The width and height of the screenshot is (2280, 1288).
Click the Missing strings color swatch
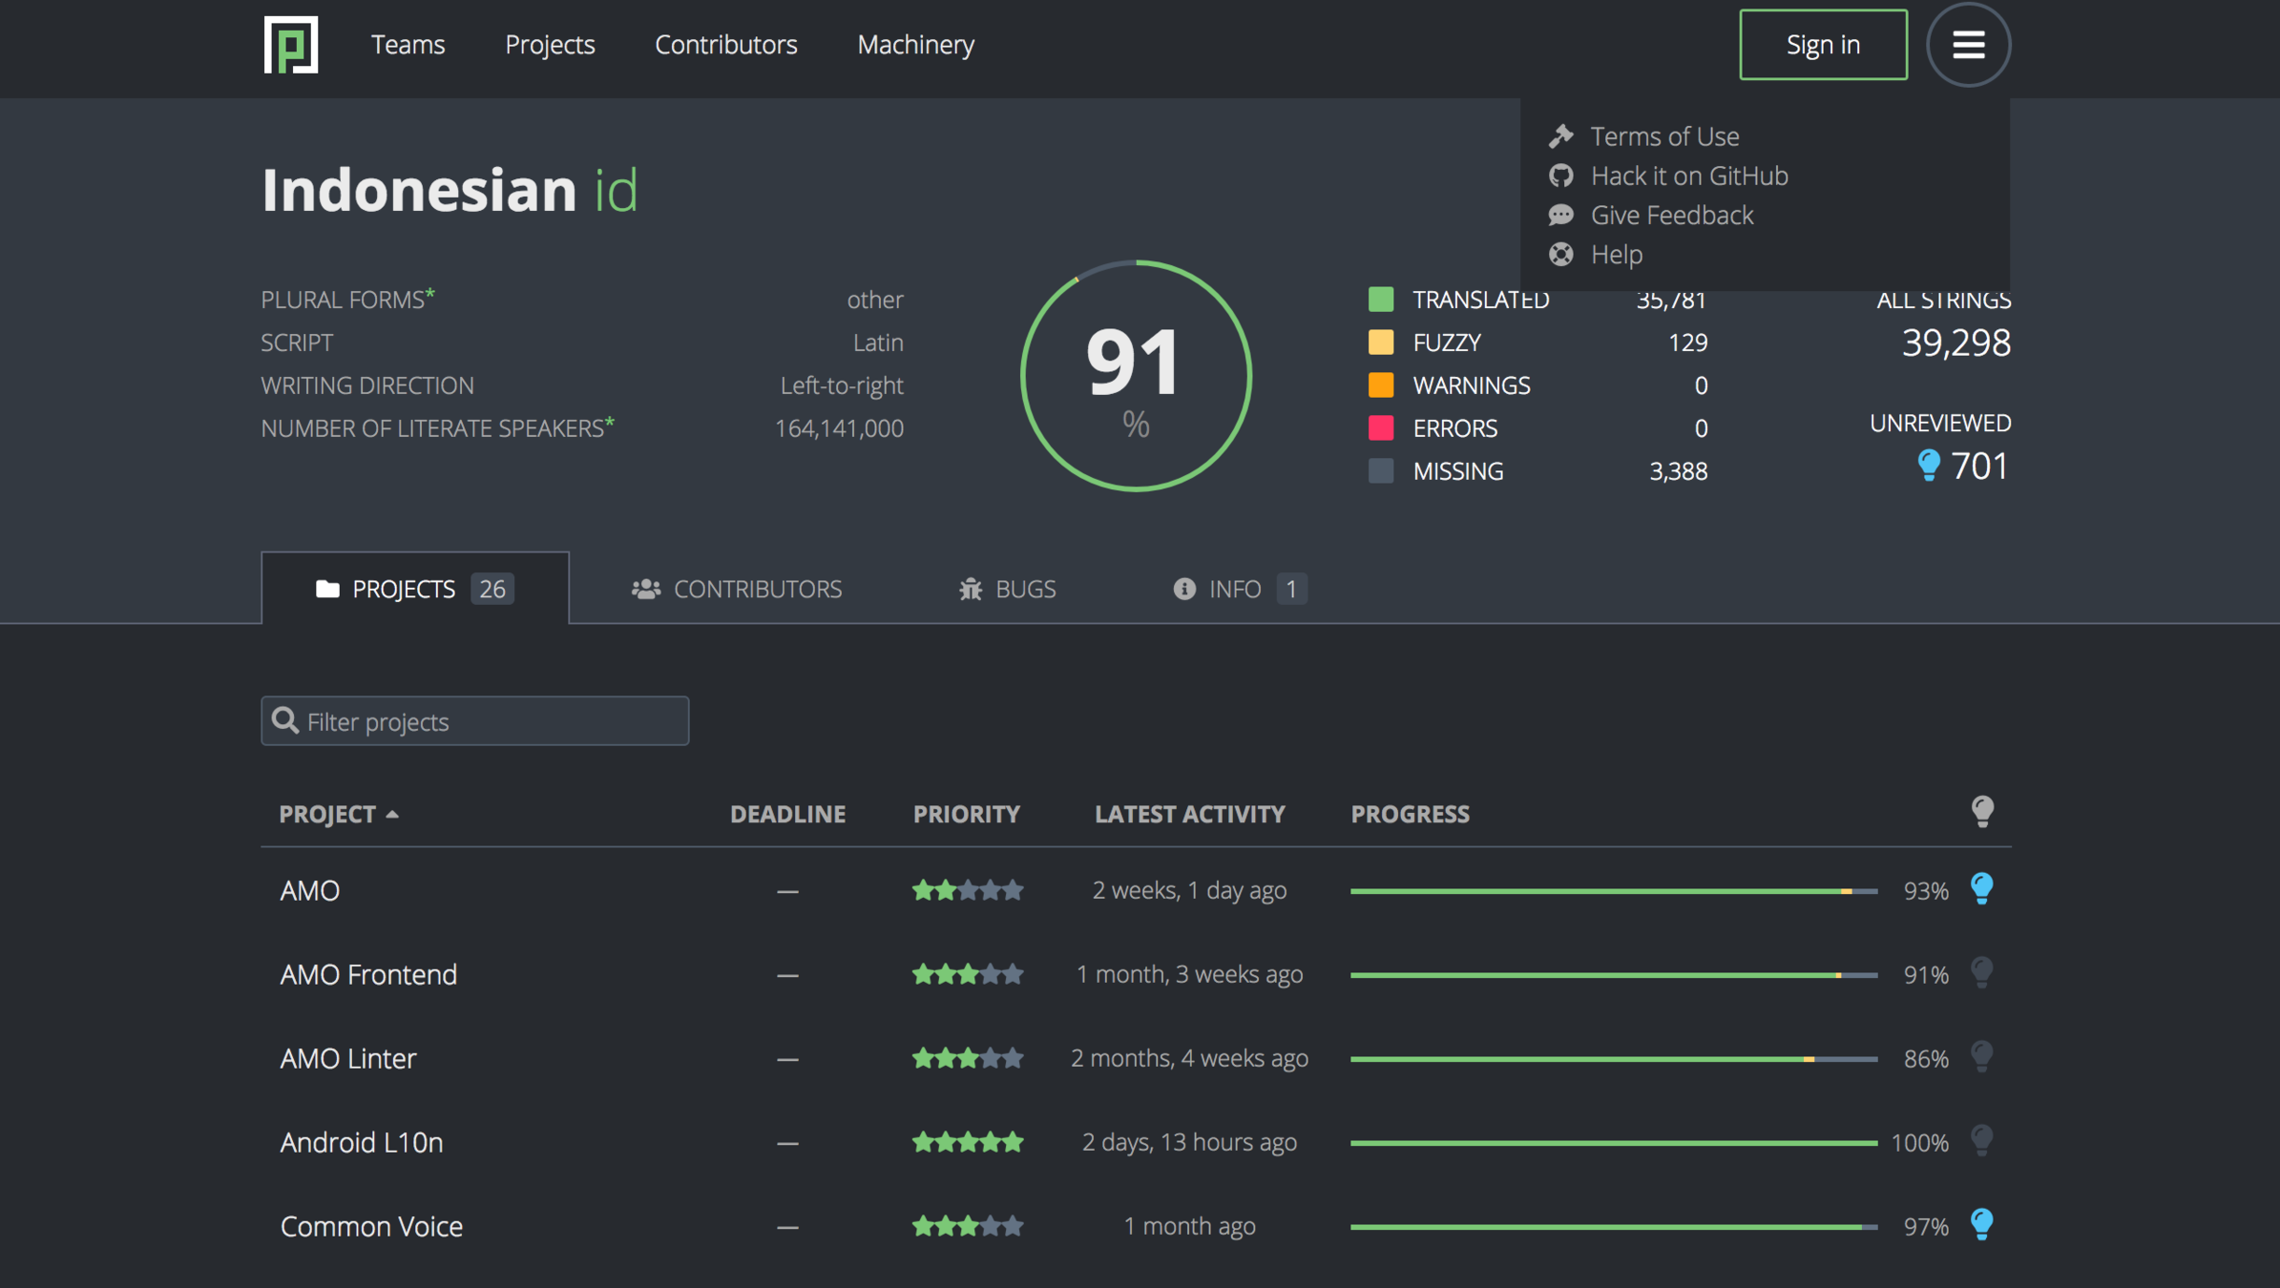(x=1380, y=471)
